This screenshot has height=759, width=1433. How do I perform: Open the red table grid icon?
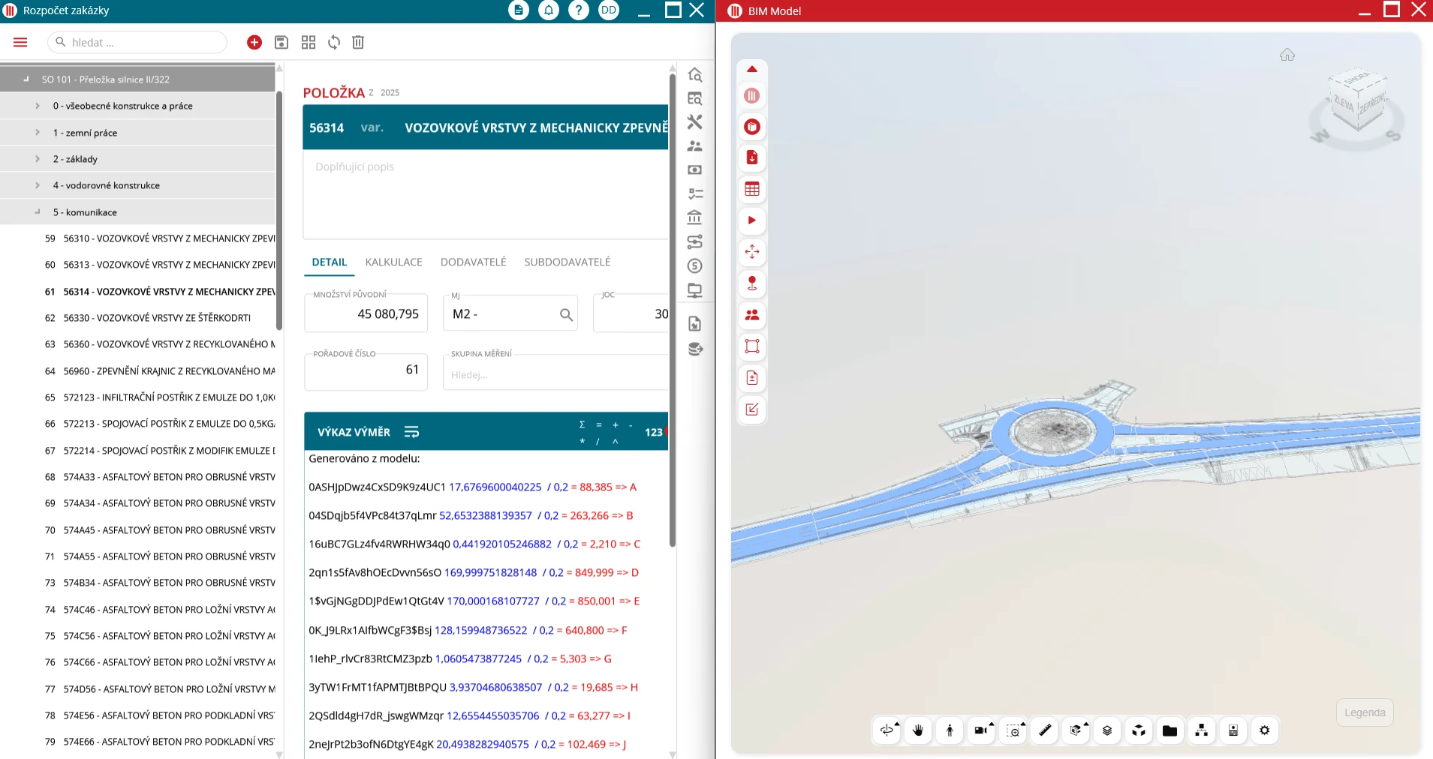[x=751, y=189]
